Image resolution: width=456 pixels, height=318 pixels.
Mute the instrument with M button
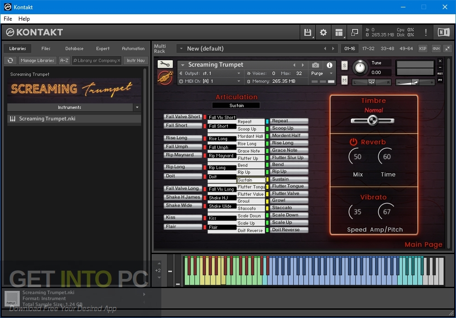point(344,80)
